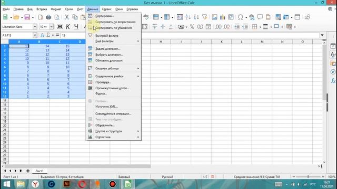Expand the 'Сводная таблица' submenu
Viewport: 337px width, 189px height.
click(x=114, y=68)
